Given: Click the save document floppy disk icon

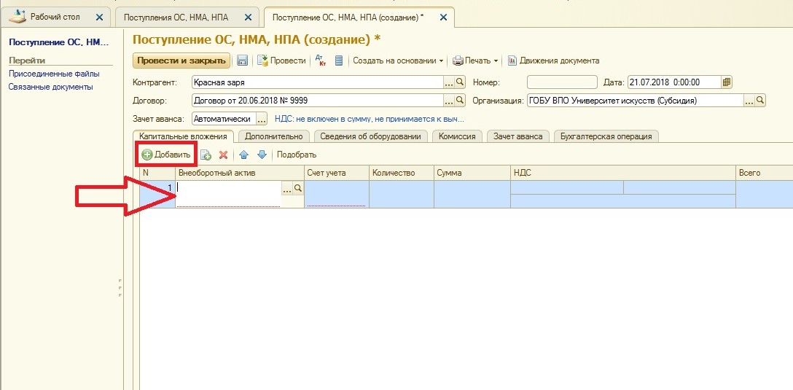Looking at the screenshot, I should pos(243,61).
